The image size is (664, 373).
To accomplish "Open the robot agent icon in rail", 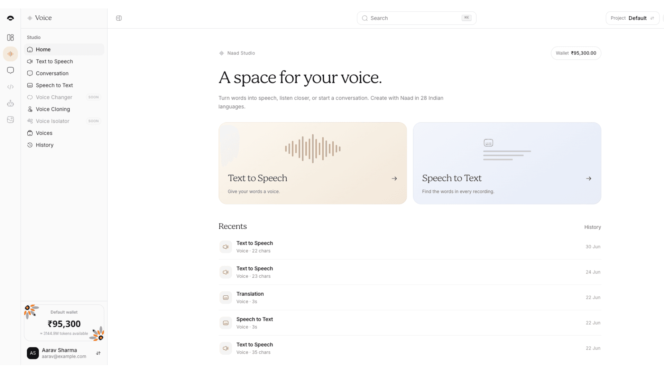I will point(10,103).
